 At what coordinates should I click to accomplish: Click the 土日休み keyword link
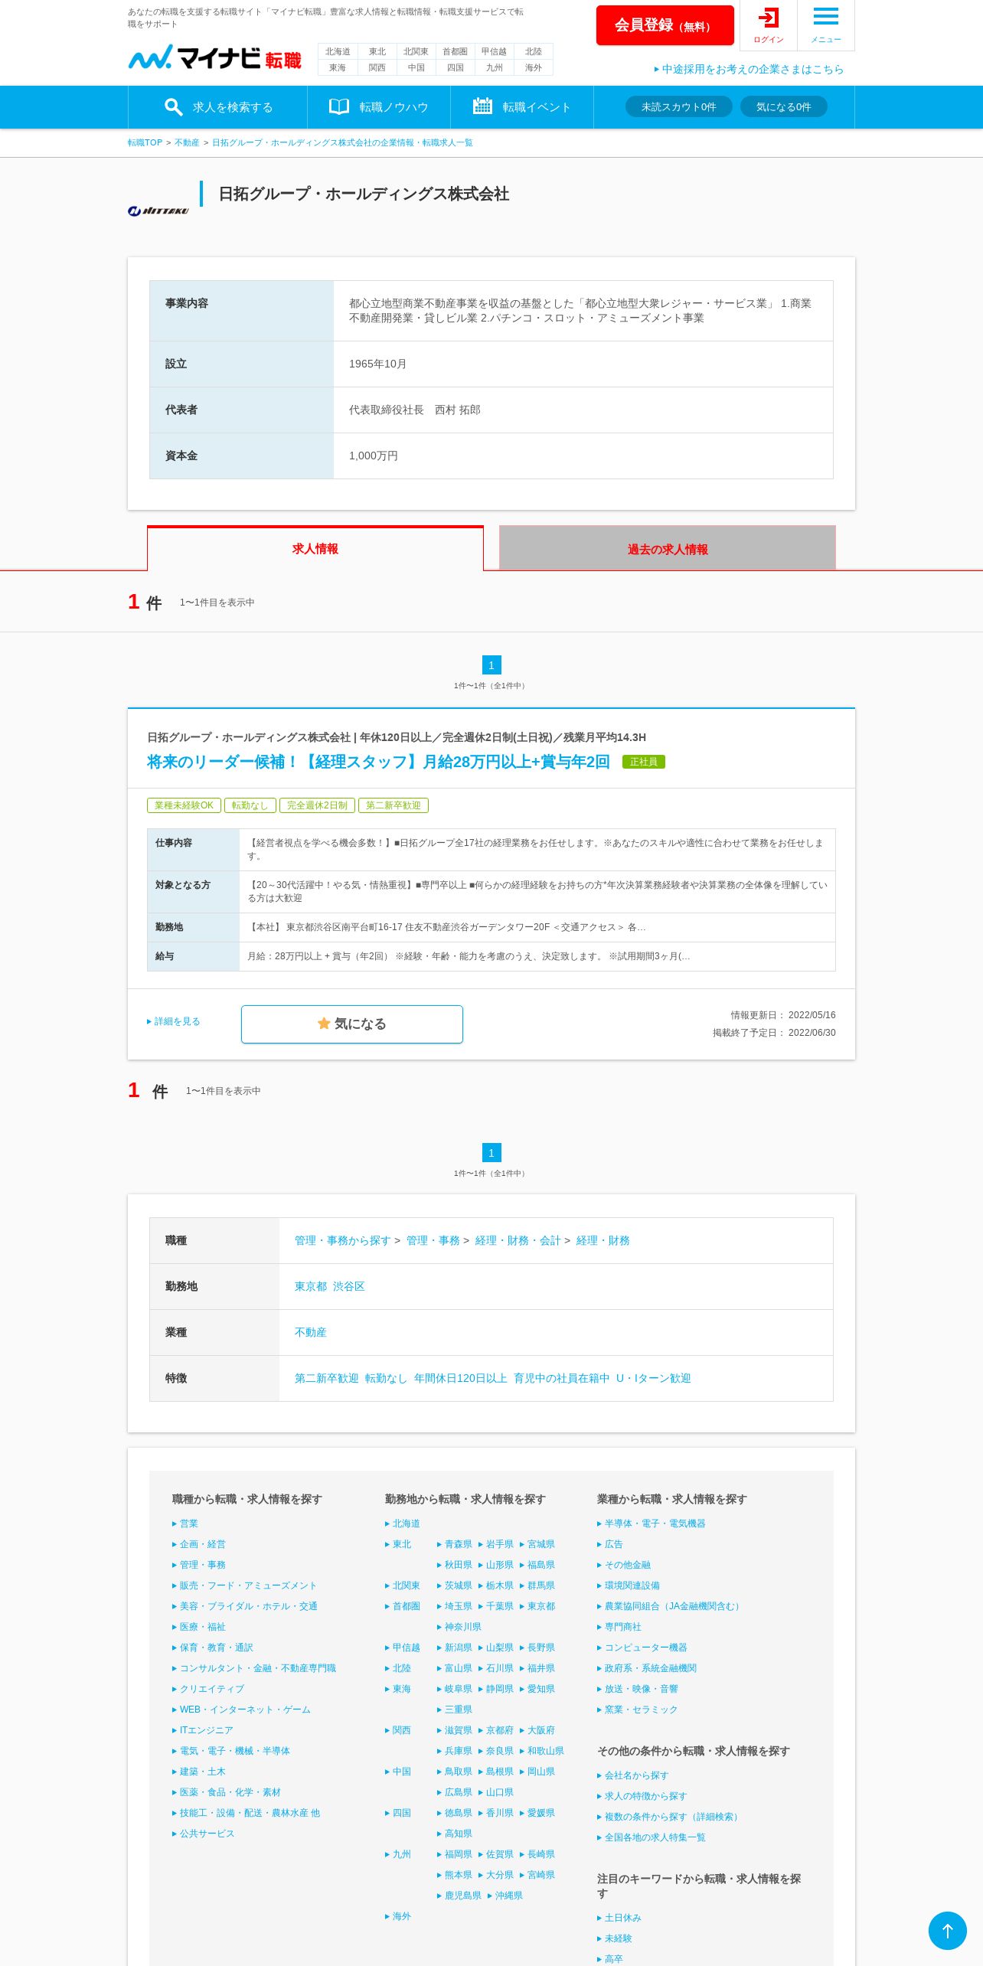coord(619,1918)
